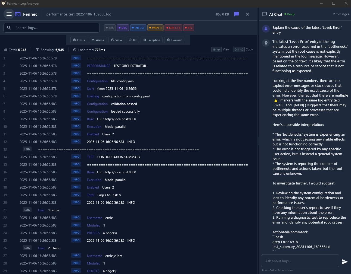Click the panel divider resize handle
This screenshot has width=351, height=274.
tap(258, 141)
